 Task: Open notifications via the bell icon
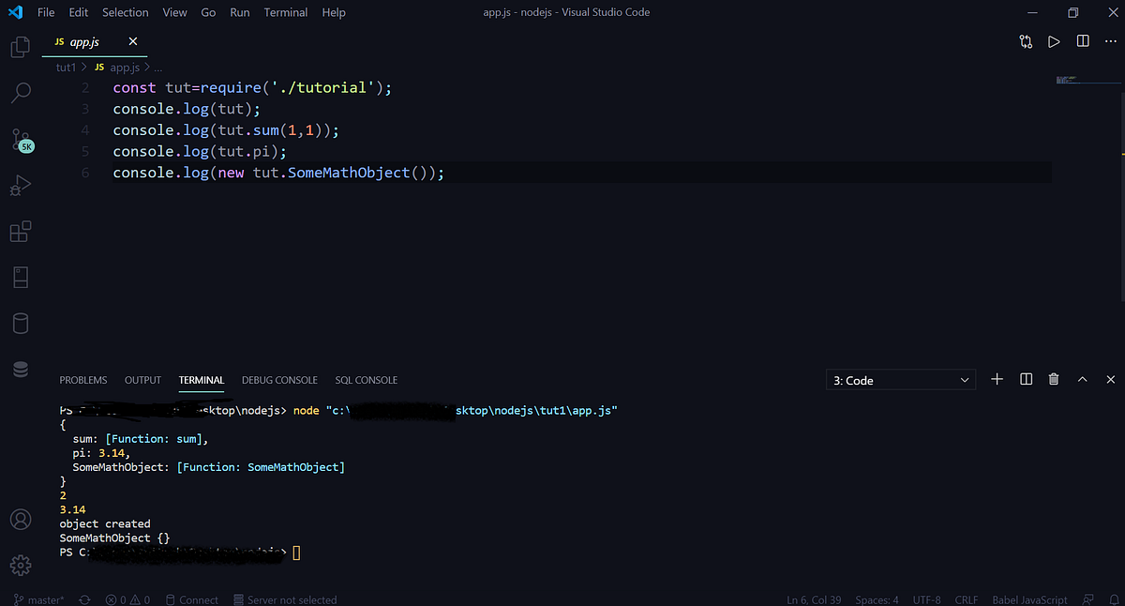(x=1114, y=599)
